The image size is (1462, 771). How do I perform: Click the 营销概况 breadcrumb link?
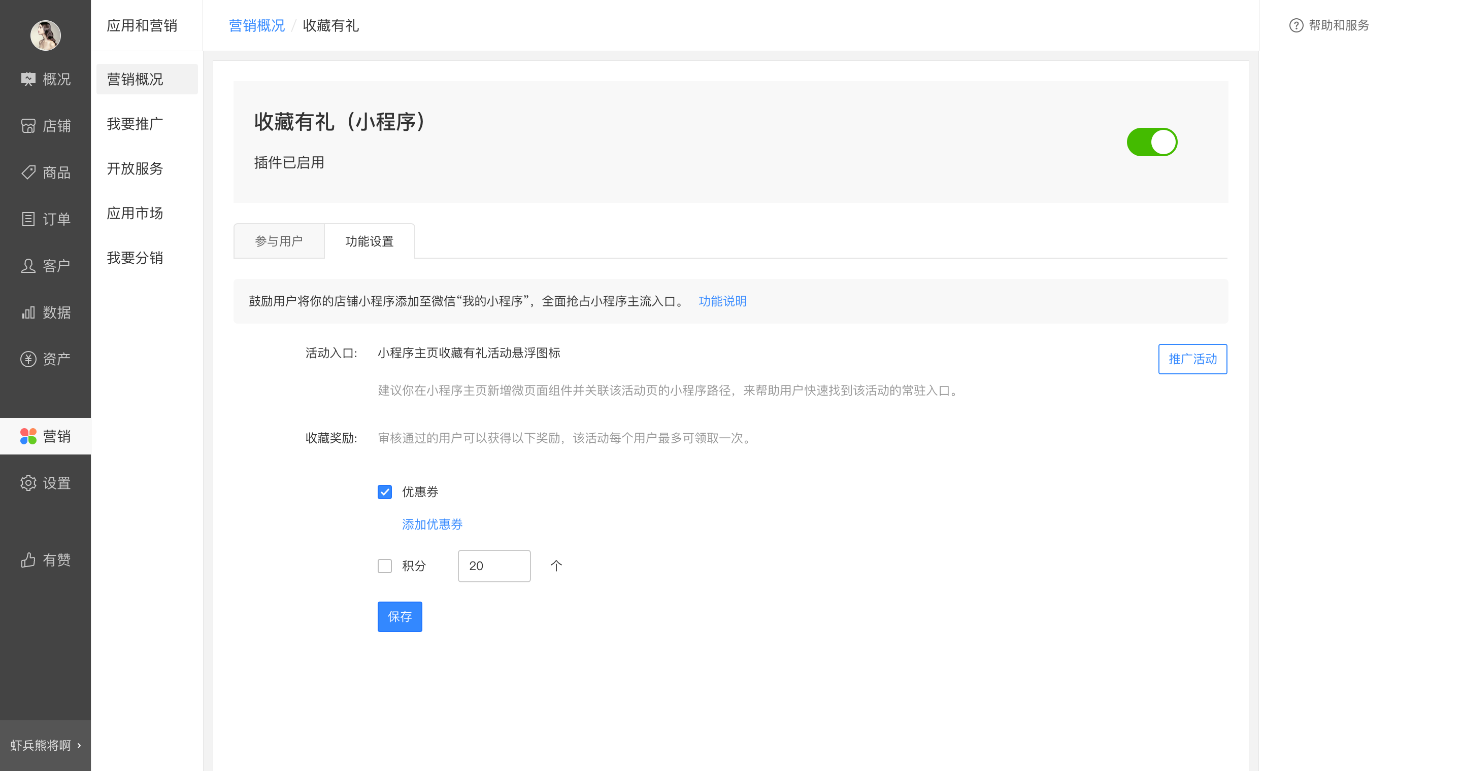256,25
